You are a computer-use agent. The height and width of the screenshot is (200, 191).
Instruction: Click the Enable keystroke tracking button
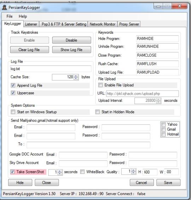click(29, 40)
